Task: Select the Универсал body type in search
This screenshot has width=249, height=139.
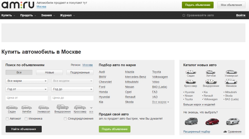Action: (43, 109)
